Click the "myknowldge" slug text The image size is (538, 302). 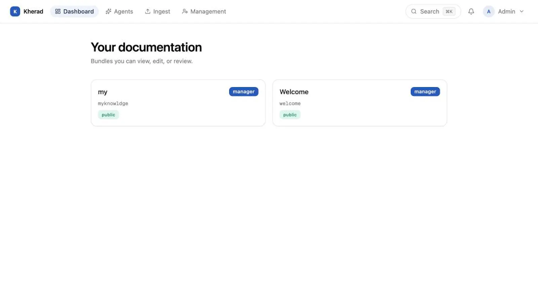coord(113,104)
